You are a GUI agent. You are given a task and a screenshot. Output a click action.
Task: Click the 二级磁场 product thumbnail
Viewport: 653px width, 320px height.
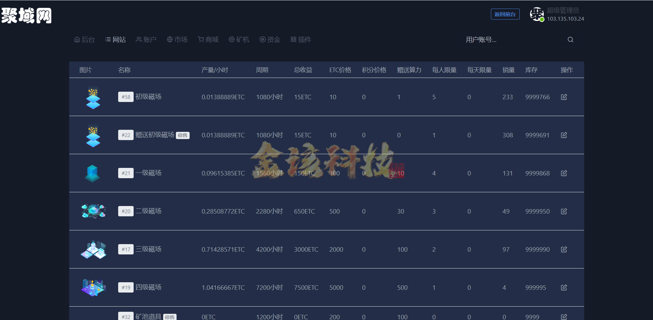(93, 211)
